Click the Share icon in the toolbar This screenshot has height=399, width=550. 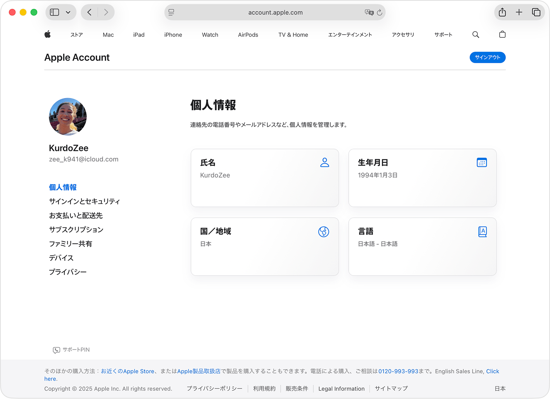[502, 12]
